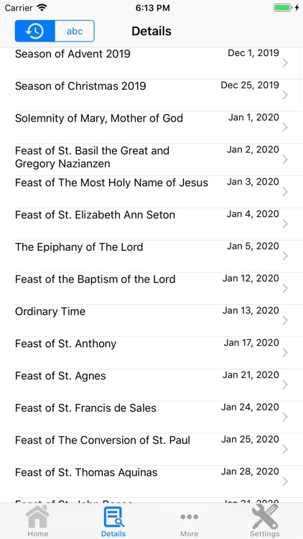This screenshot has width=303, height=539.
Task: Expand chevron for Season of Advent 2019
Action: pos(285,63)
